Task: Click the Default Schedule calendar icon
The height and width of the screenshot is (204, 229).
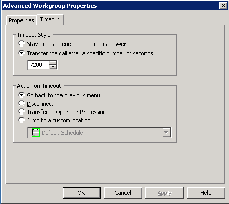Action: pyautogui.click(x=36, y=132)
